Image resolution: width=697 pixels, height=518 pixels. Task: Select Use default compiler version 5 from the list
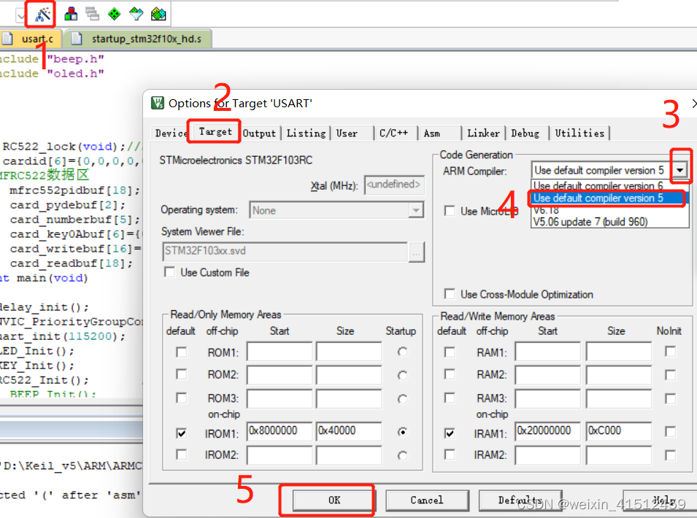tap(598, 198)
